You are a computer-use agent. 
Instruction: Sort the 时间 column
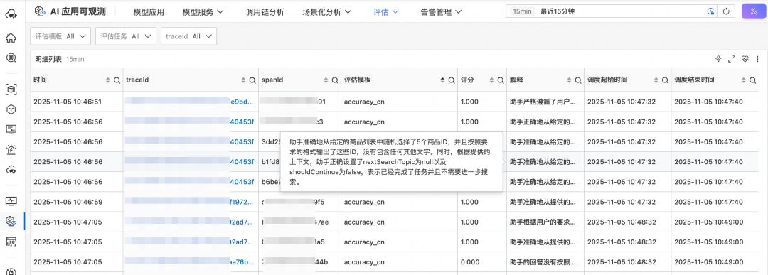108,80
